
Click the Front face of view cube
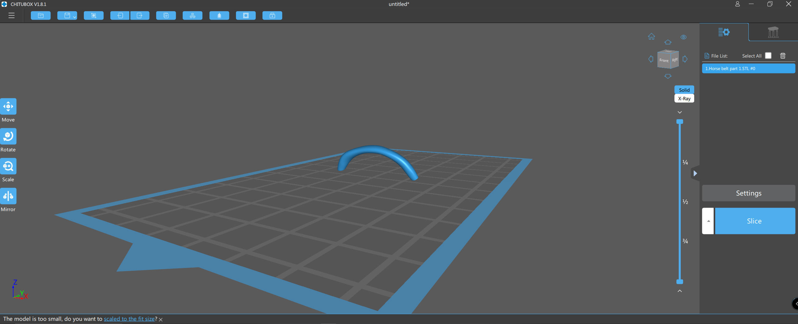(664, 60)
